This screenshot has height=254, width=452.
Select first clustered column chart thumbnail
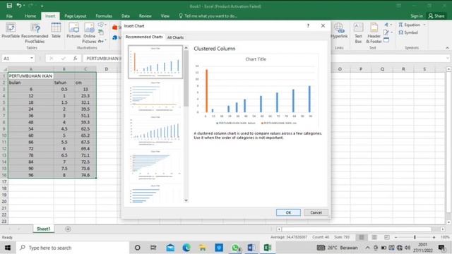155,62
